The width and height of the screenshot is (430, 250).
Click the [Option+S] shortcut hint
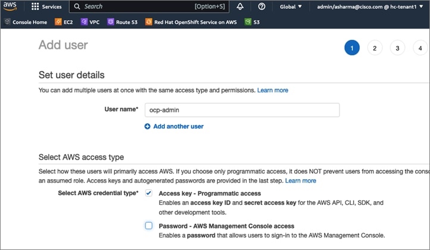click(x=210, y=7)
